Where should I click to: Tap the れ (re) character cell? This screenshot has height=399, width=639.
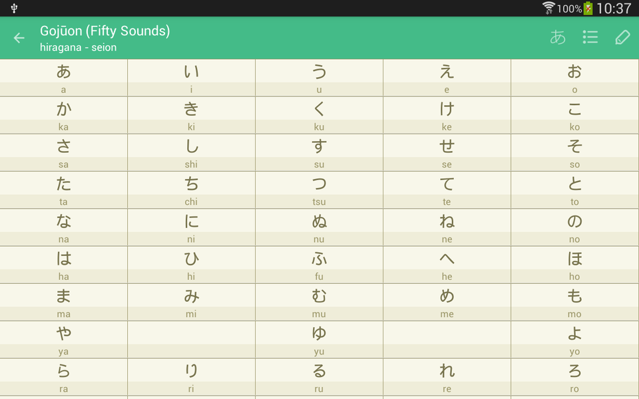(x=447, y=372)
